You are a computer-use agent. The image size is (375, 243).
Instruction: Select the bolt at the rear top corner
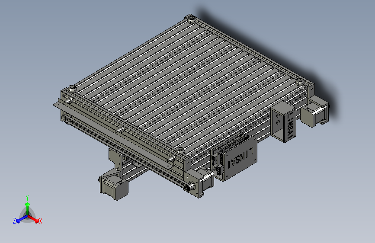pyautogui.click(x=191, y=19)
